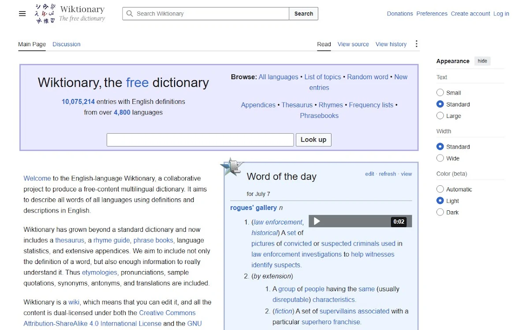This screenshot has width=529, height=330.
Task: Click the Look up button
Action: pos(313,139)
